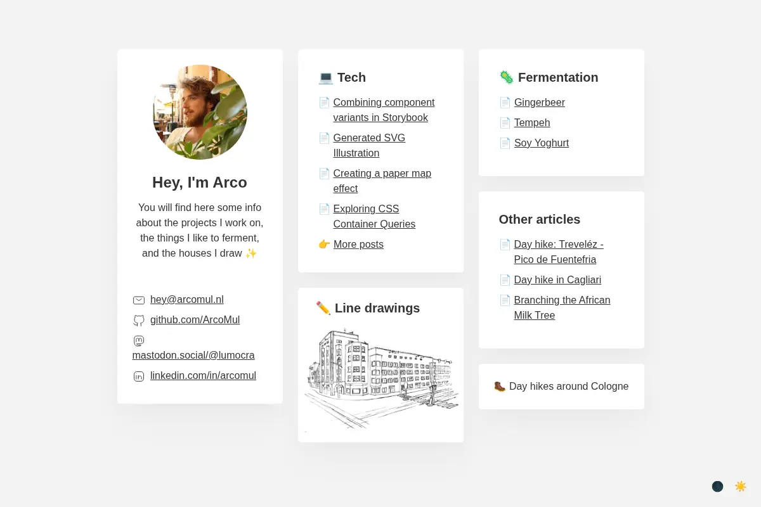Click the Mastodon logo icon

point(139,341)
